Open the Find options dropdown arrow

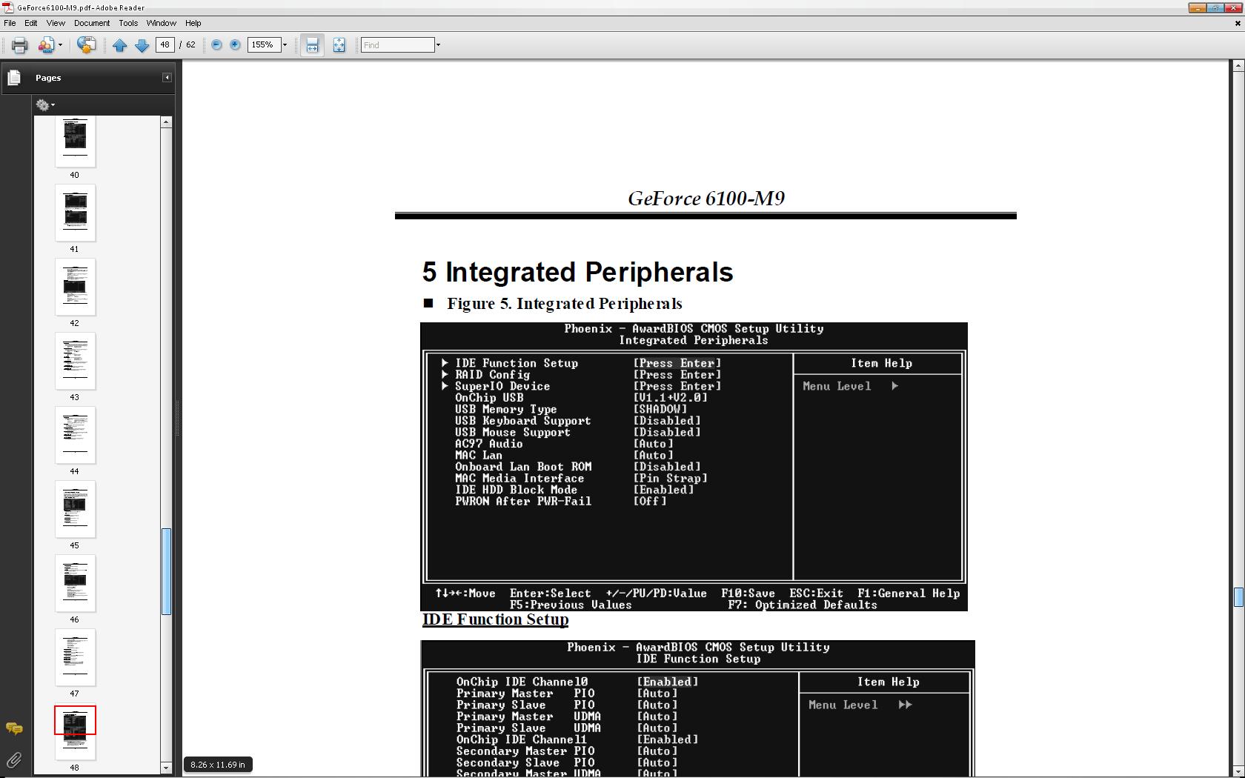(438, 45)
